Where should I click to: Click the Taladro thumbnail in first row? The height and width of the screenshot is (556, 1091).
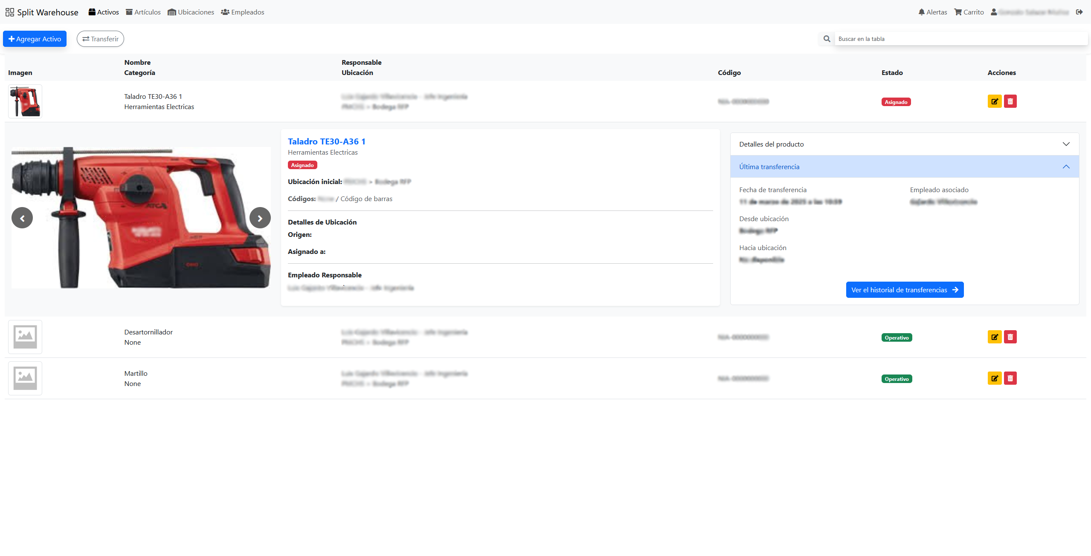click(25, 101)
